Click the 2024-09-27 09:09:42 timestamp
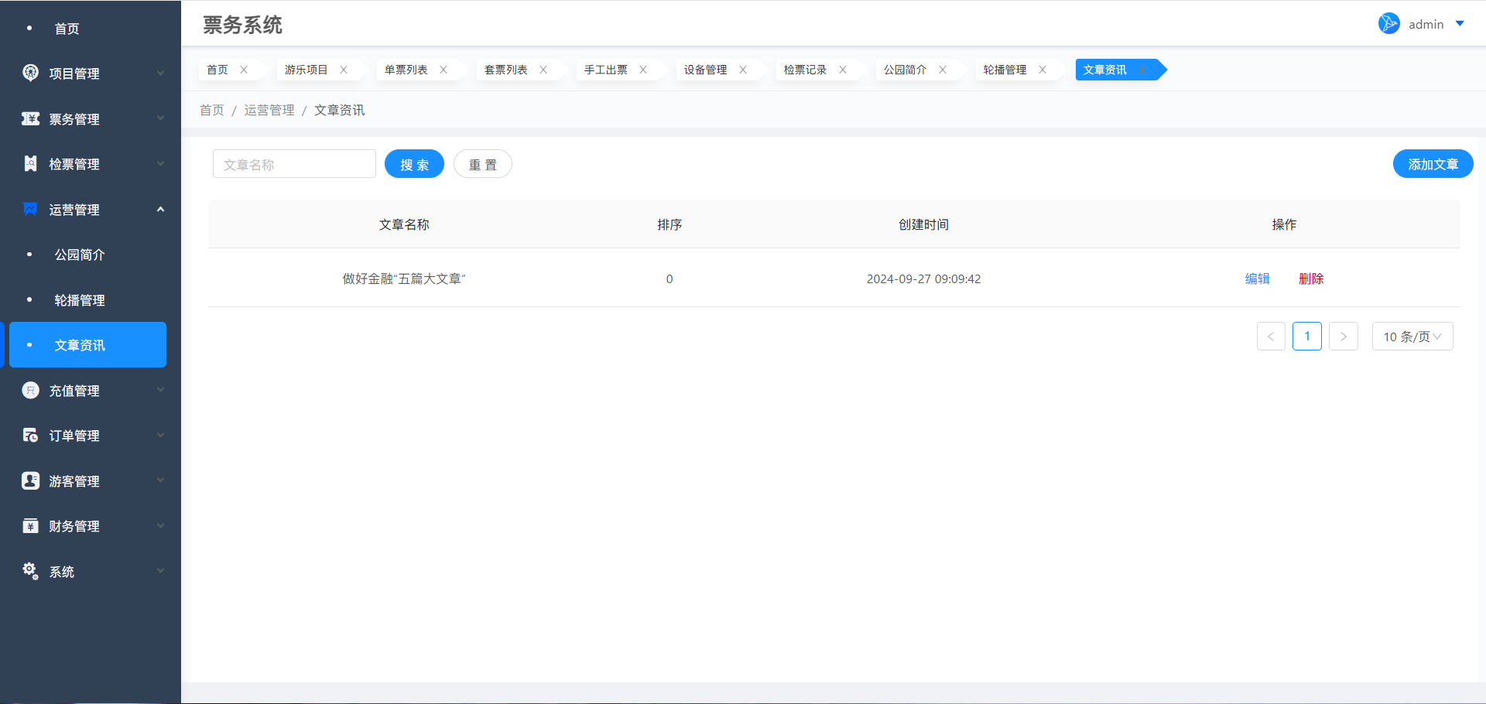Viewport: 1486px width, 704px height. 923,279
